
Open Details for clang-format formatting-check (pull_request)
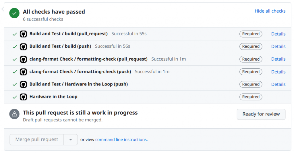click(278, 59)
